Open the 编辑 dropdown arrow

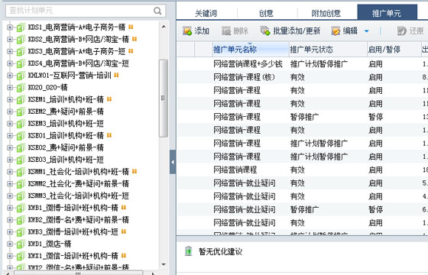[367, 31]
